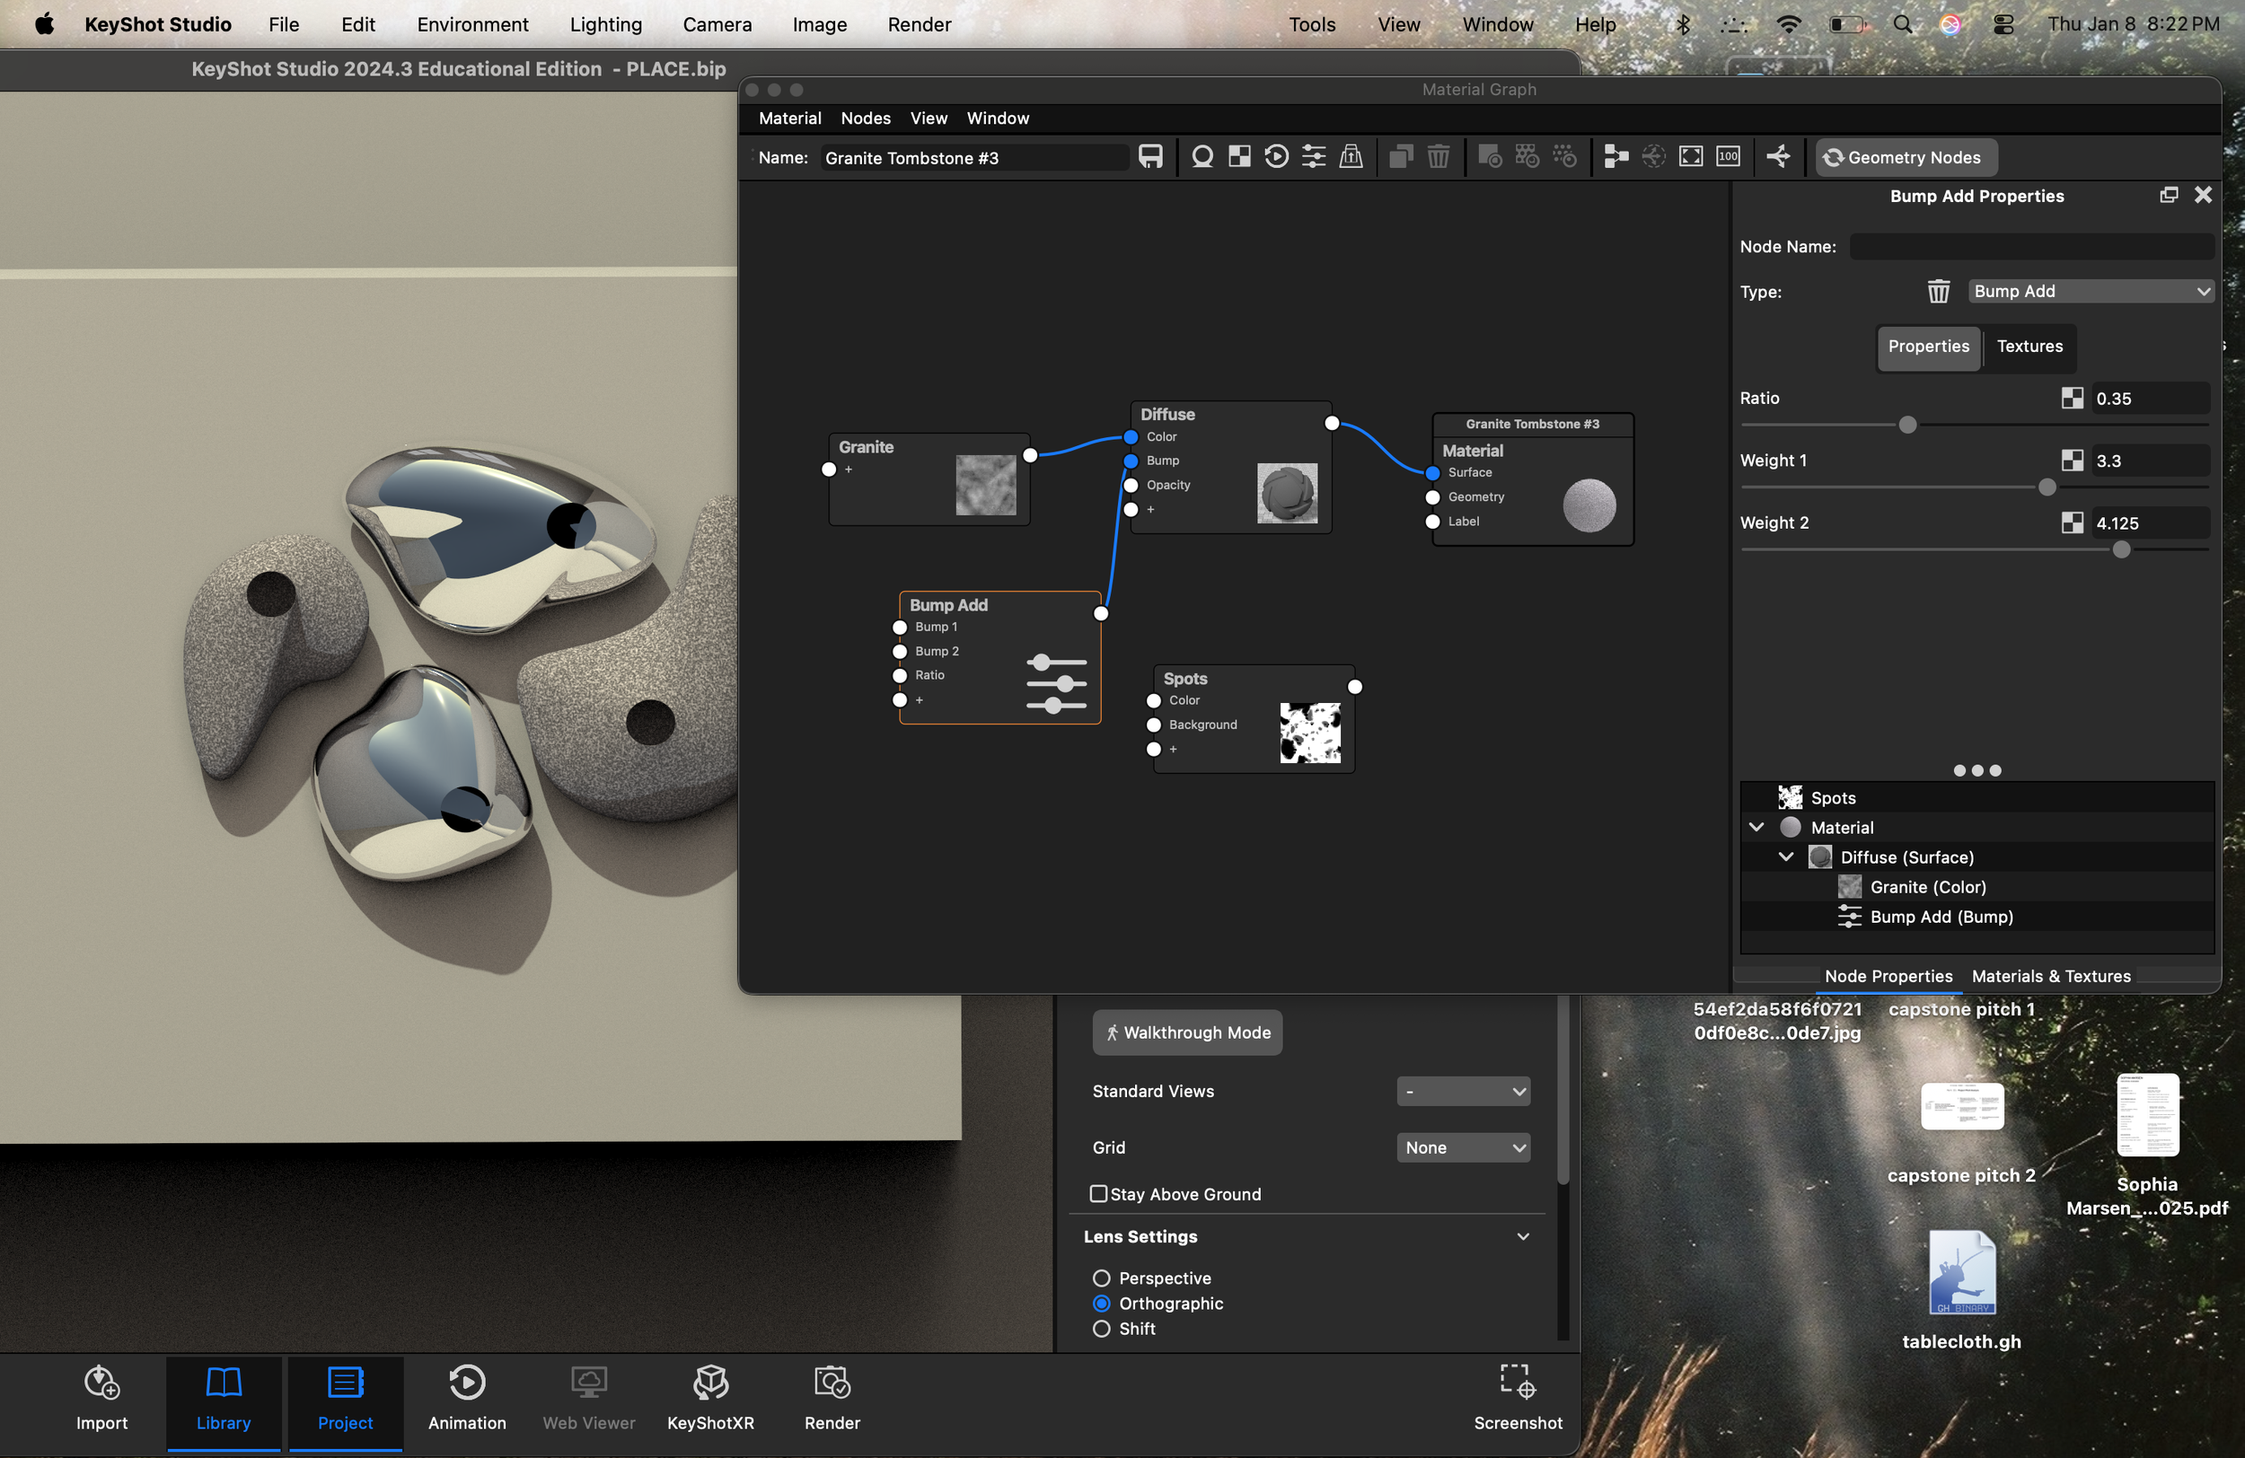Click the utility nodes sliders toolbar icon
The image size is (2245, 1458).
click(x=1313, y=156)
